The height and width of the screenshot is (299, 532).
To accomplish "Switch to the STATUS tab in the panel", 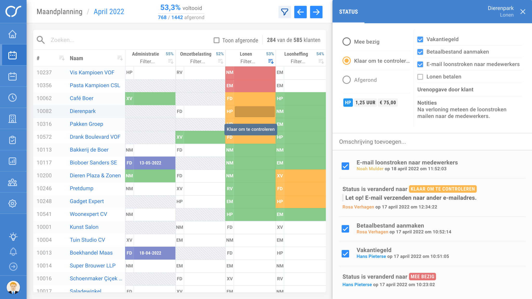I will point(348,11).
